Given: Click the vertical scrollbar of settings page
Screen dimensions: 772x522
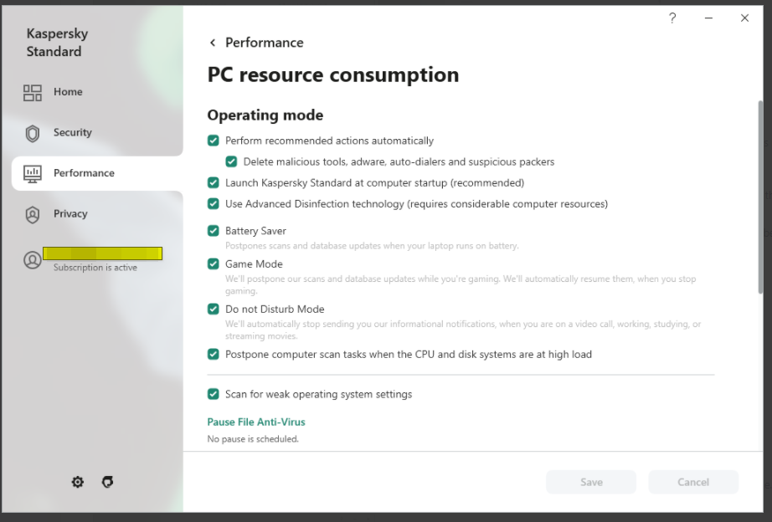Looking at the screenshot, I should click(x=760, y=197).
